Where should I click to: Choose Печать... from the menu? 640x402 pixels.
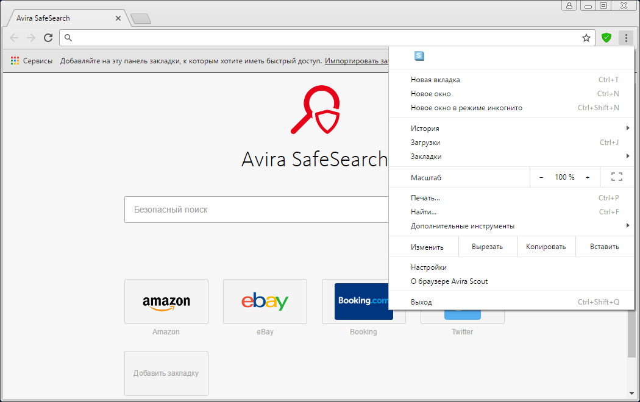click(x=512, y=198)
